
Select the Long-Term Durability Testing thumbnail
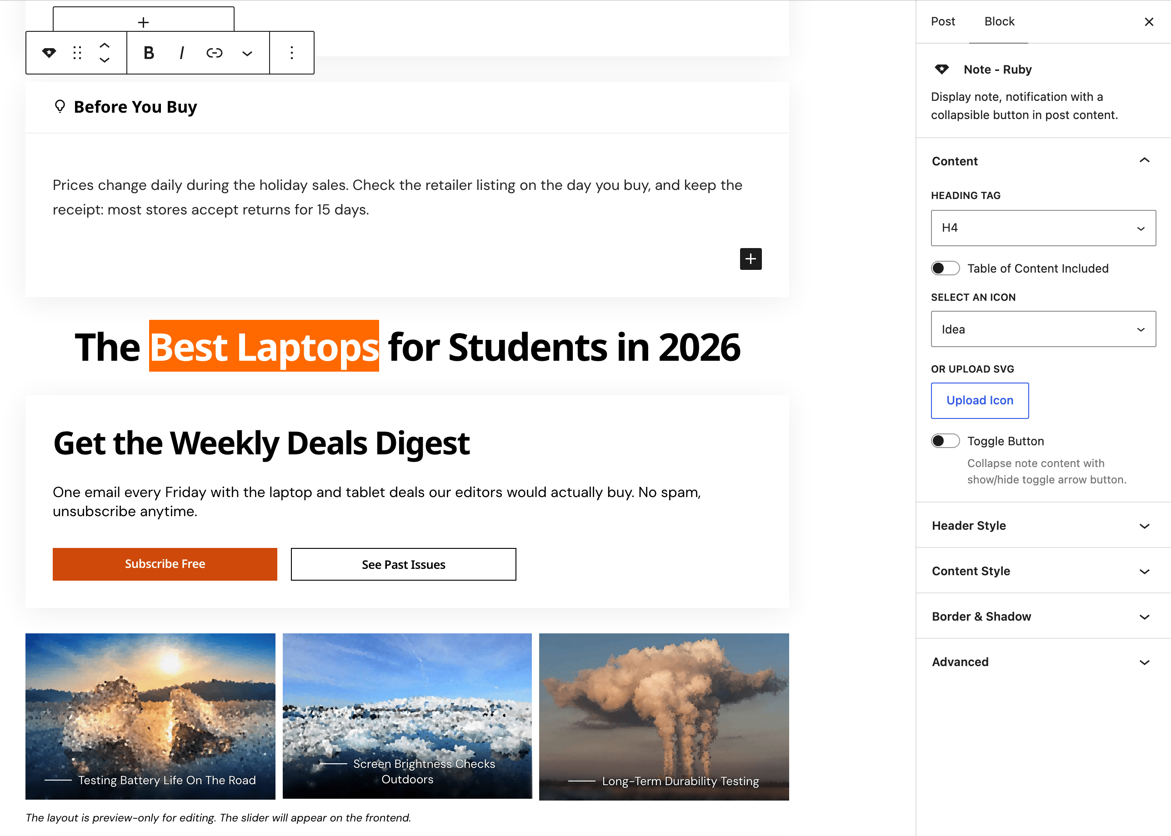tap(664, 716)
